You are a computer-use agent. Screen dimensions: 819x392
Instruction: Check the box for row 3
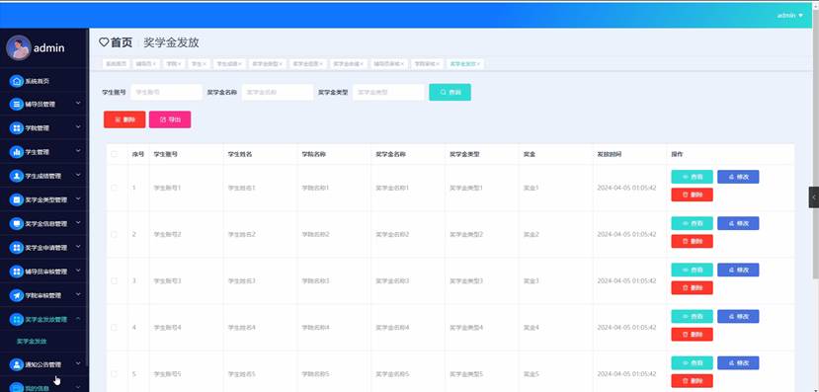115,280
